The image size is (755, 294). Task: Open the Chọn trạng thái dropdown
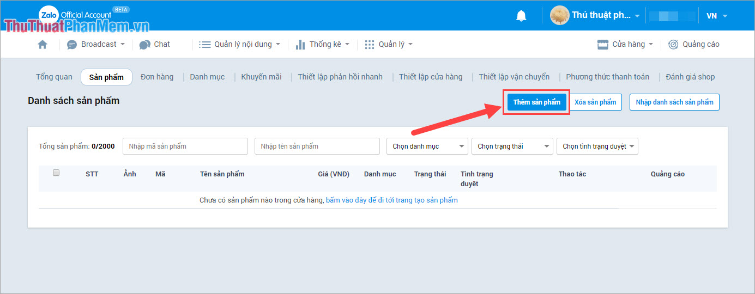[512, 146]
